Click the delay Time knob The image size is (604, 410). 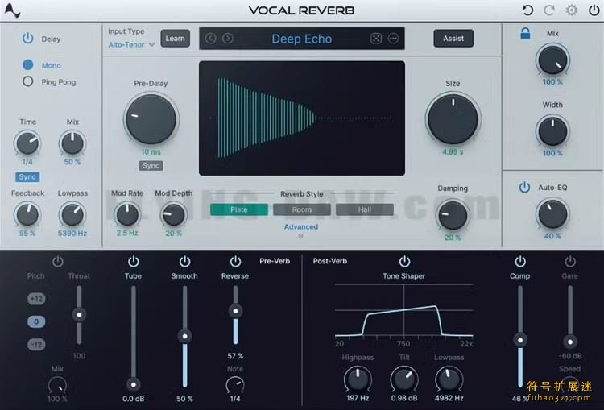(x=27, y=143)
